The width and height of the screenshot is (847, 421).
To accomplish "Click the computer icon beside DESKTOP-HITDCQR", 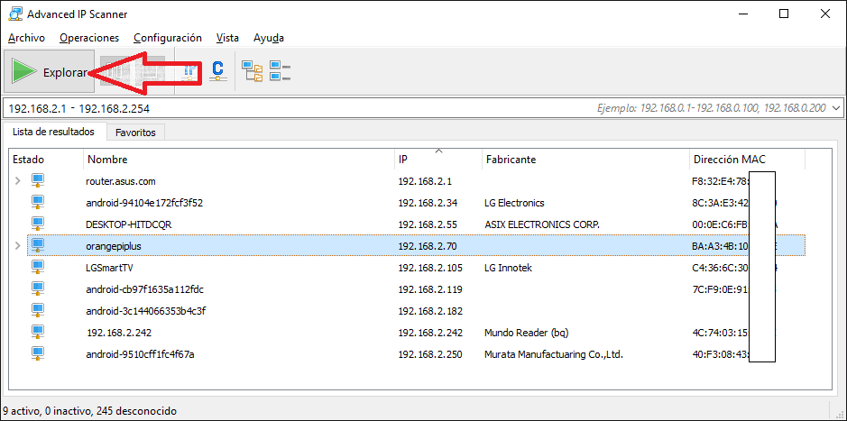I will 38,224.
